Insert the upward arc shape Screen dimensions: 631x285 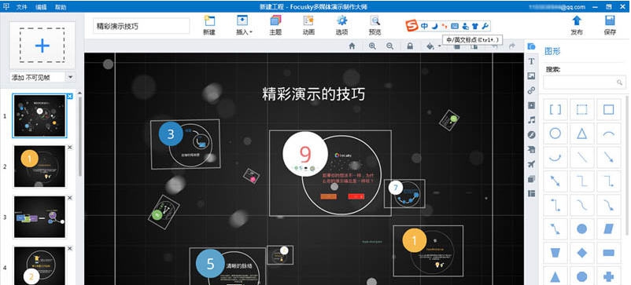click(x=608, y=133)
